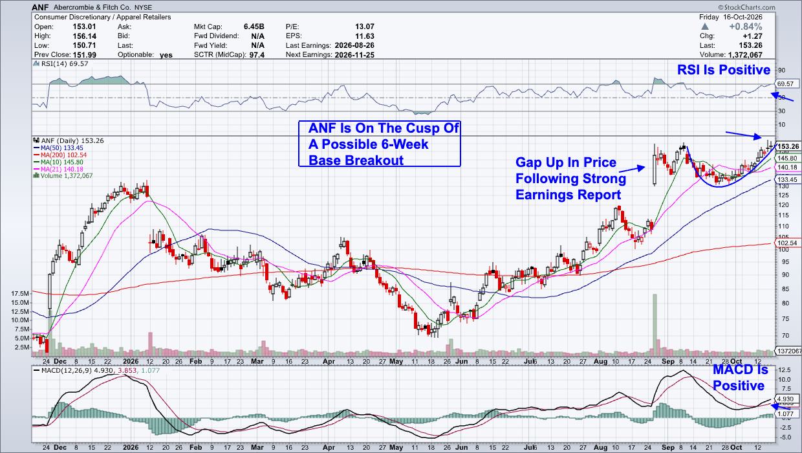Image resolution: width=802 pixels, height=453 pixels.
Task: Click the candlestick icon beside ANF (Daily)
Action: coord(35,140)
